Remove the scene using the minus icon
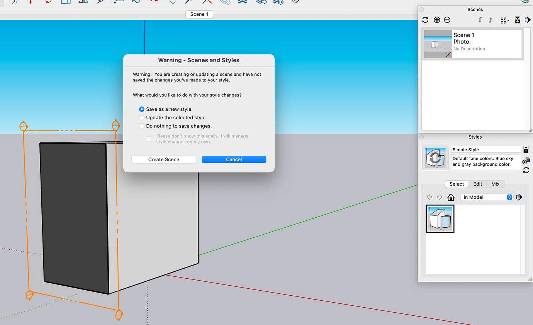 (x=447, y=20)
